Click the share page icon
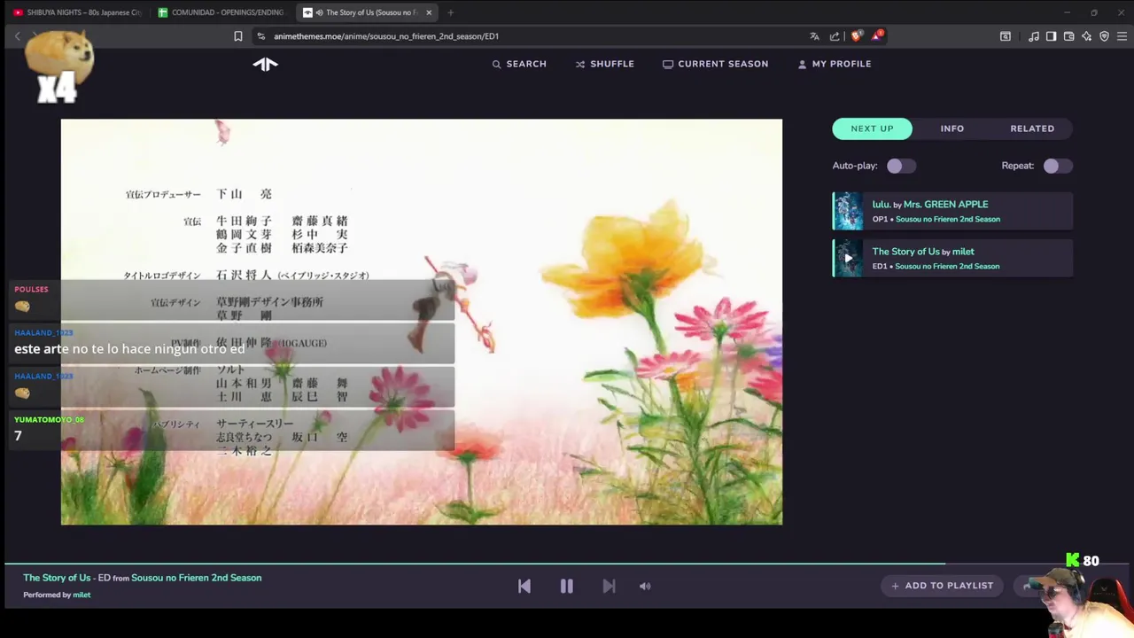The width and height of the screenshot is (1134, 638). (x=835, y=36)
